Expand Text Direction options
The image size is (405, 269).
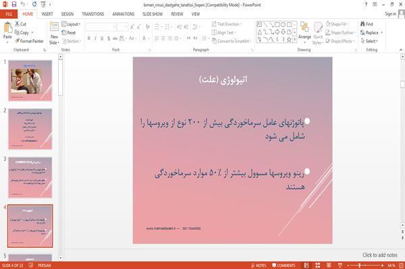(227, 24)
